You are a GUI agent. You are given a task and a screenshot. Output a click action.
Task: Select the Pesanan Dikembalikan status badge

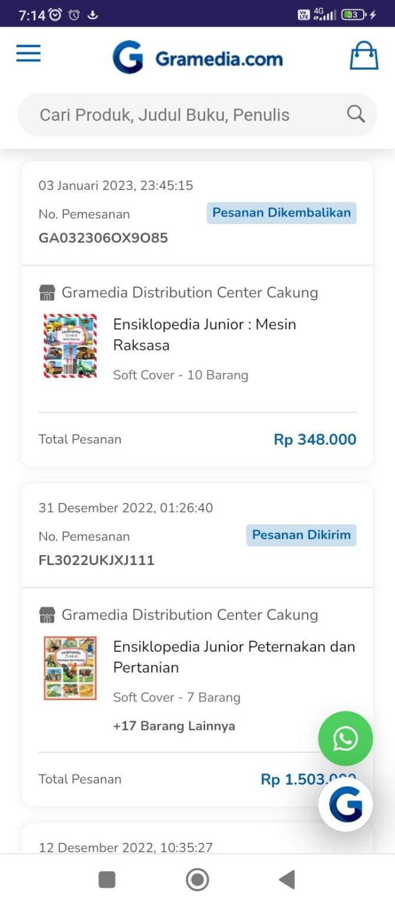click(x=281, y=213)
